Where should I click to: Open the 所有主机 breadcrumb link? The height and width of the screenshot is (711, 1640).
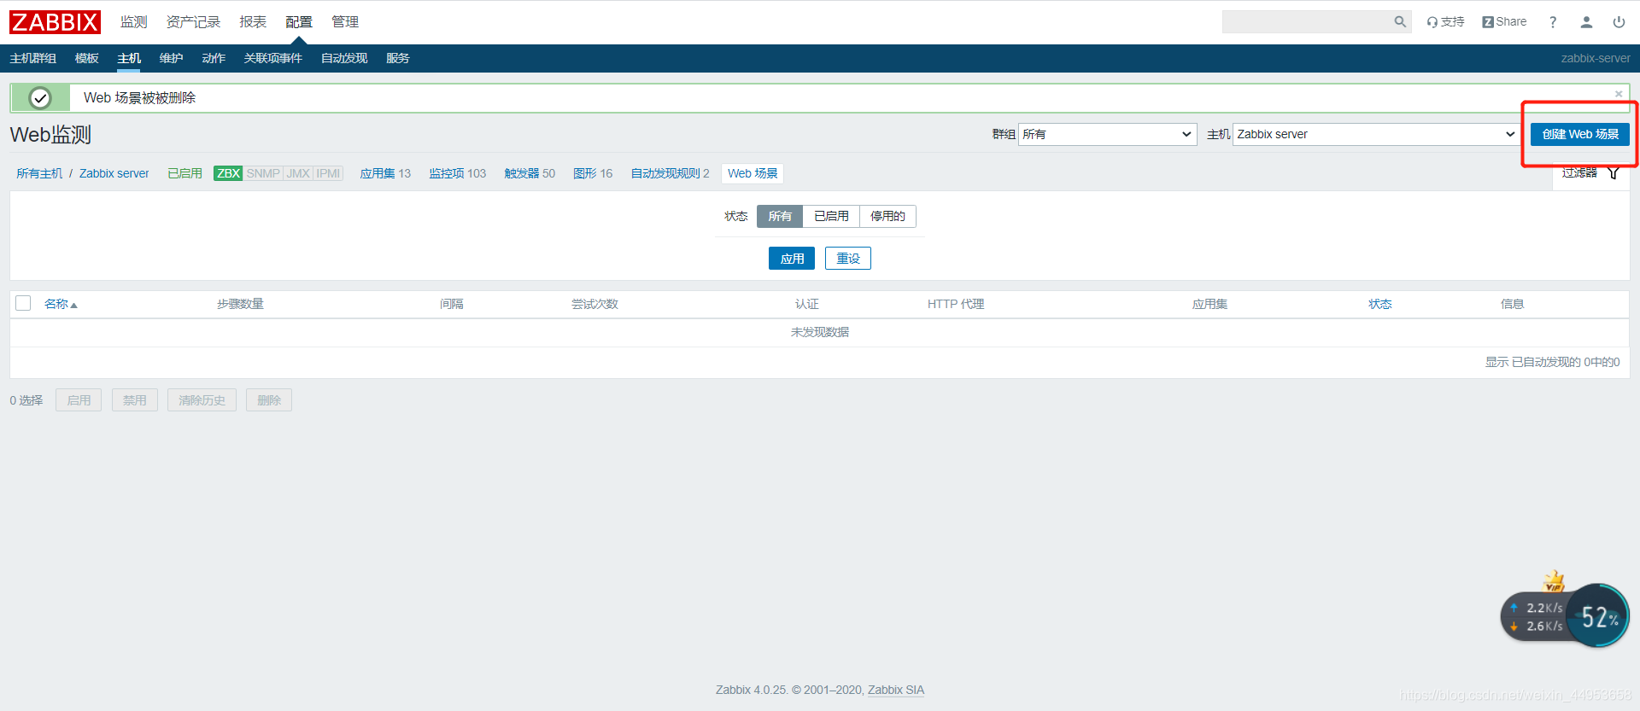click(39, 173)
